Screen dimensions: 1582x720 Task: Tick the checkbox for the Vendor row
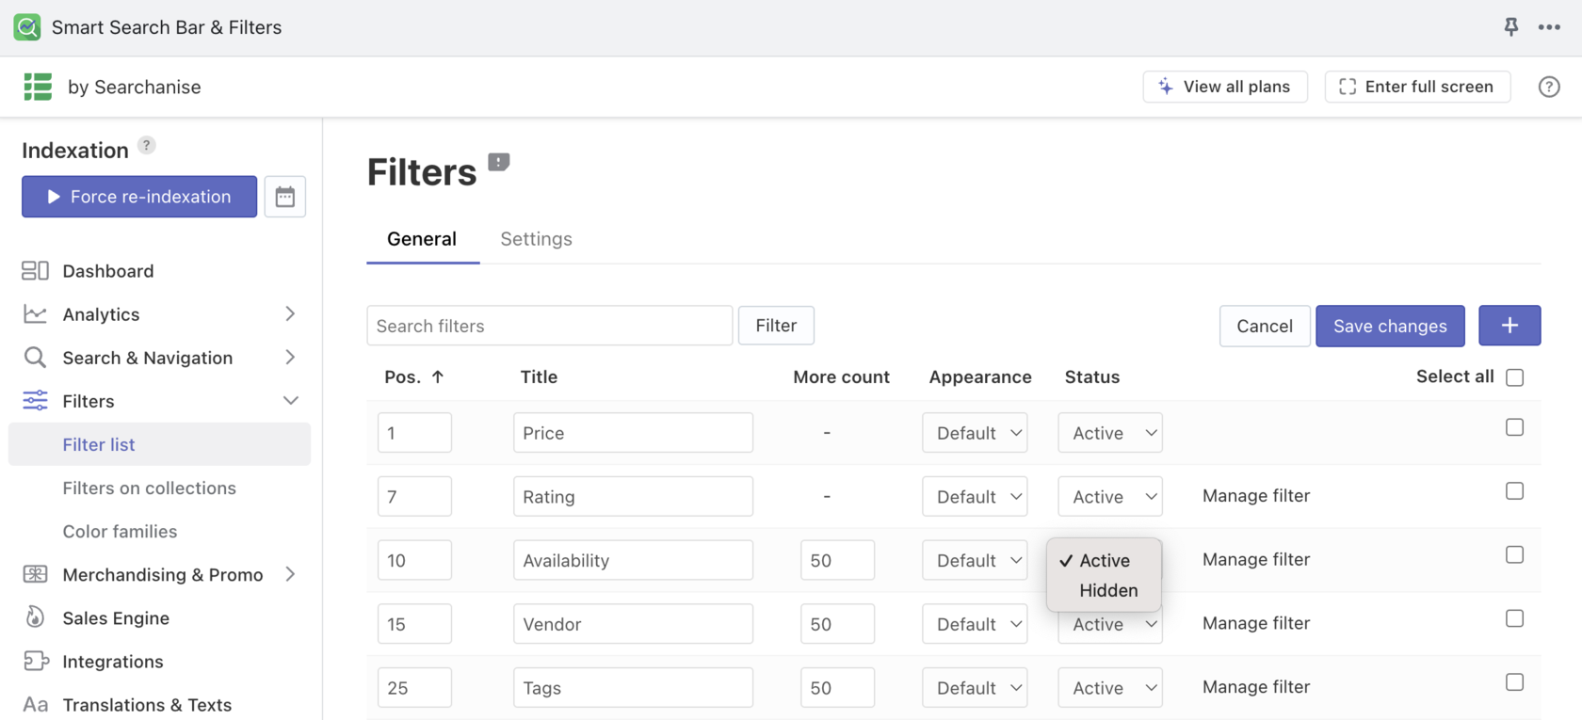pyautogui.click(x=1514, y=618)
